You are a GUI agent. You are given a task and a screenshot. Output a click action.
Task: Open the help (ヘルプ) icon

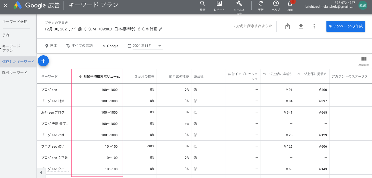tap(276, 4)
